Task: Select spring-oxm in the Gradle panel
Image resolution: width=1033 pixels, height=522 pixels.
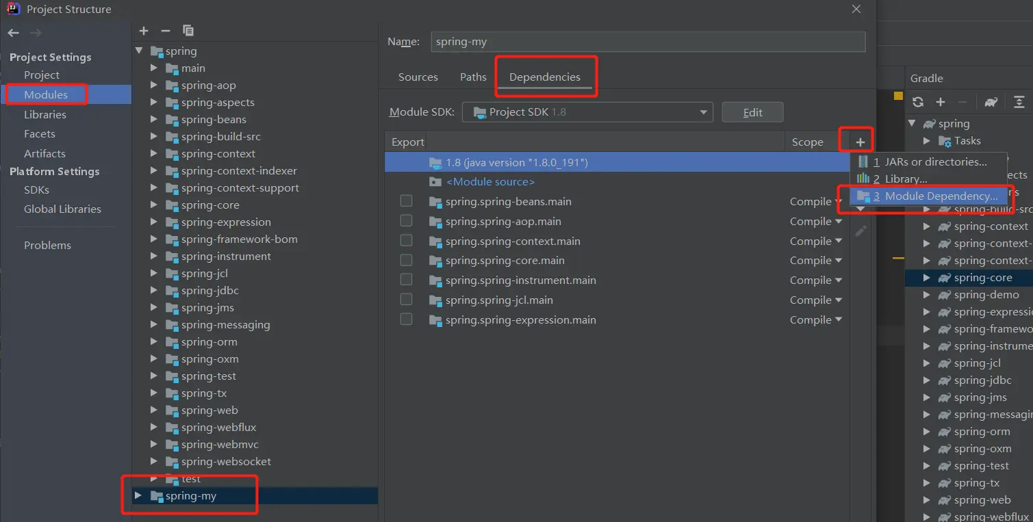Action: 982,449
